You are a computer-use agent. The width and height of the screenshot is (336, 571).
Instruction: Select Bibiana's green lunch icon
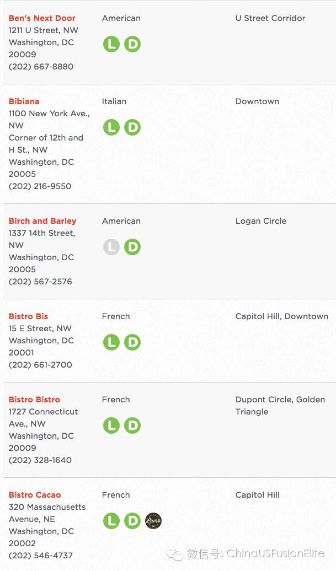[111, 127]
